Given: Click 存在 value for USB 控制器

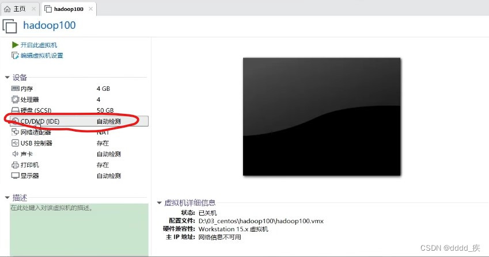Looking at the screenshot, I should tap(103, 143).
